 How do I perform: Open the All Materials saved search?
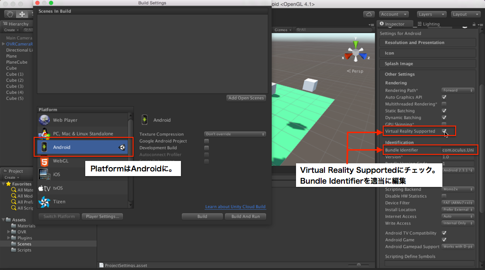[22, 190]
